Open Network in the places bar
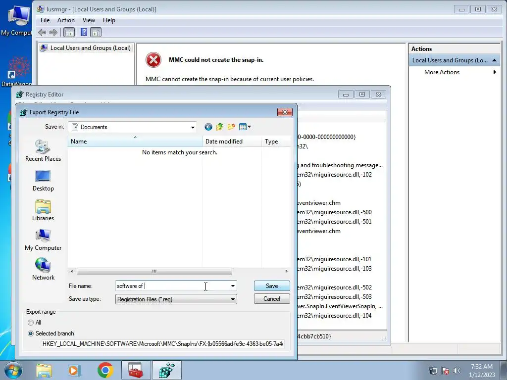The width and height of the screenshot is (507, 380). [43, 270]
